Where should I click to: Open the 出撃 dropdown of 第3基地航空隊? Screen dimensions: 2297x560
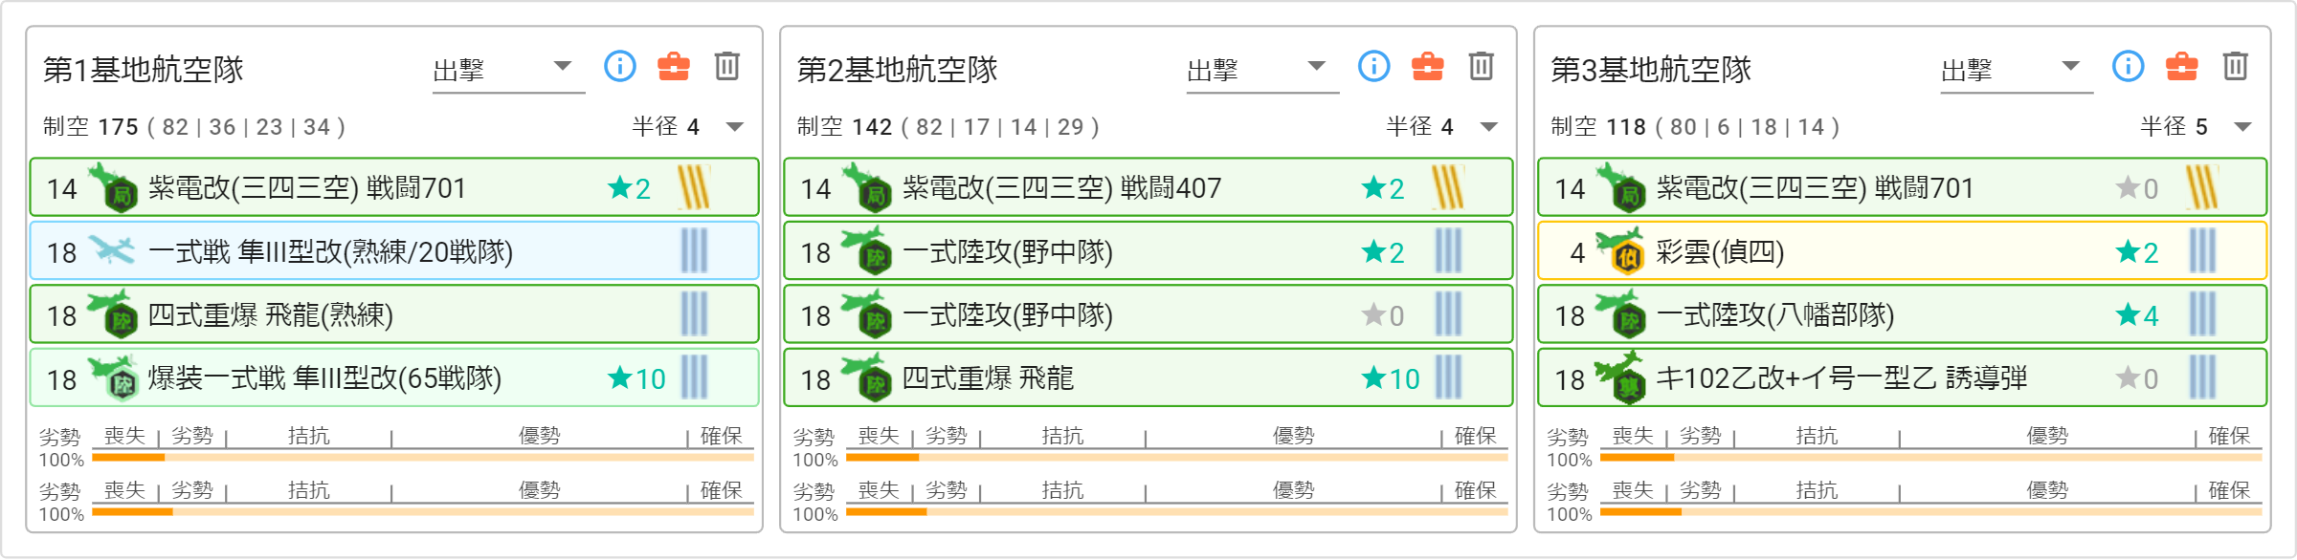(x=2017, y=70)
